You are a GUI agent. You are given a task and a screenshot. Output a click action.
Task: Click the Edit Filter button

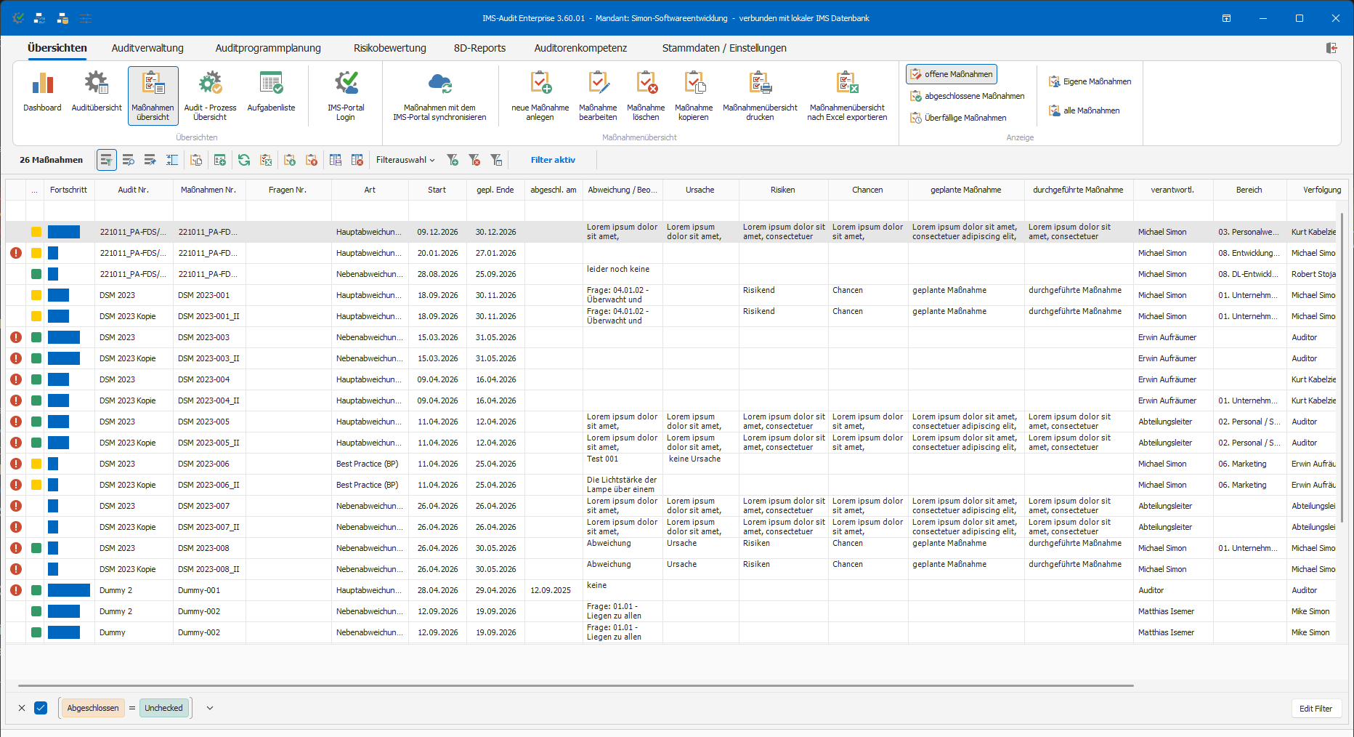pos(1316,709)
